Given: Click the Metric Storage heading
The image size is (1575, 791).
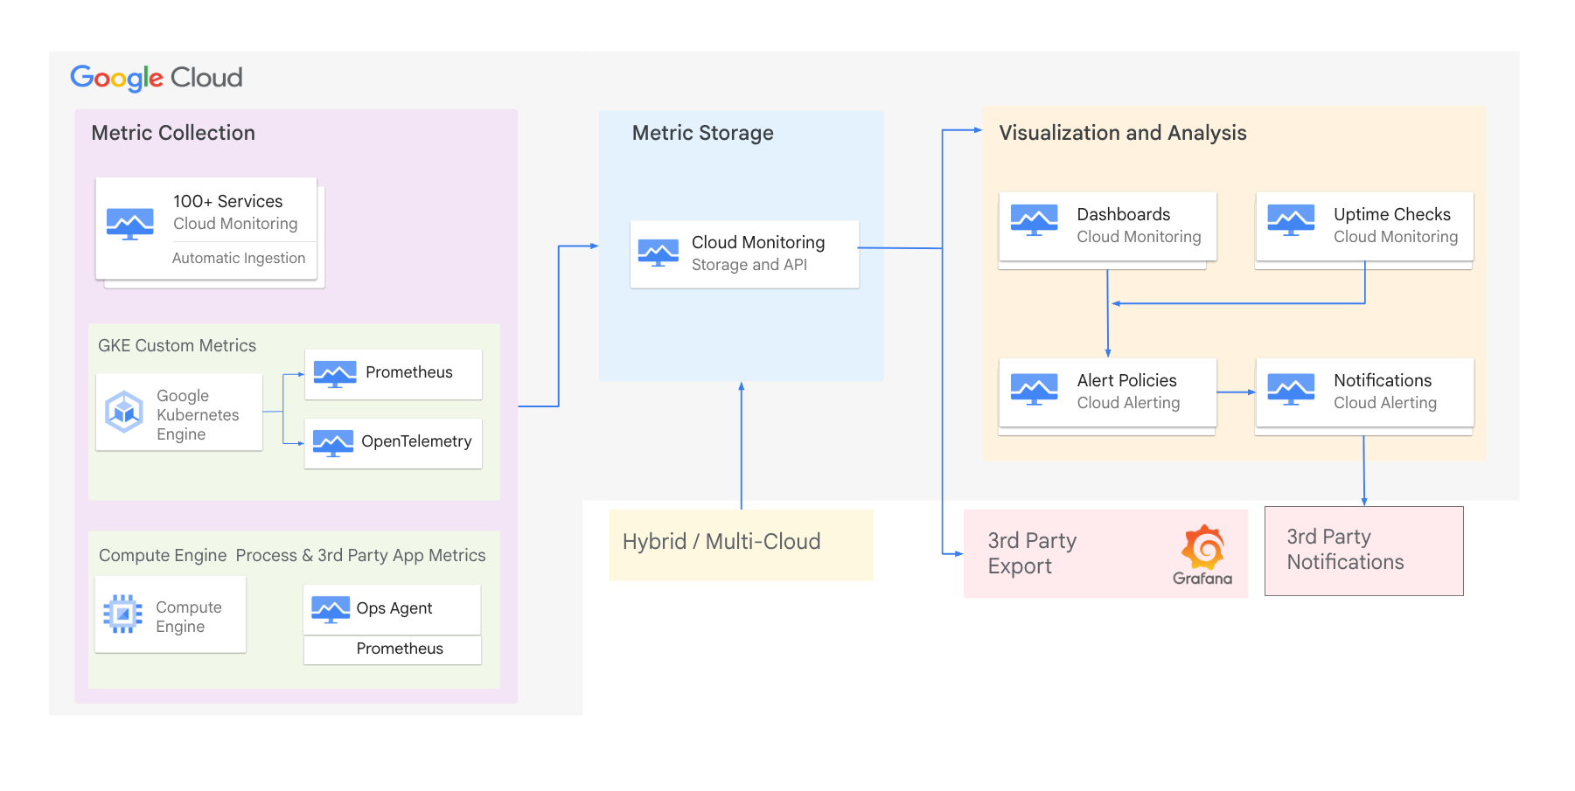Looking at the screenshot, I should tap(703, 133).
